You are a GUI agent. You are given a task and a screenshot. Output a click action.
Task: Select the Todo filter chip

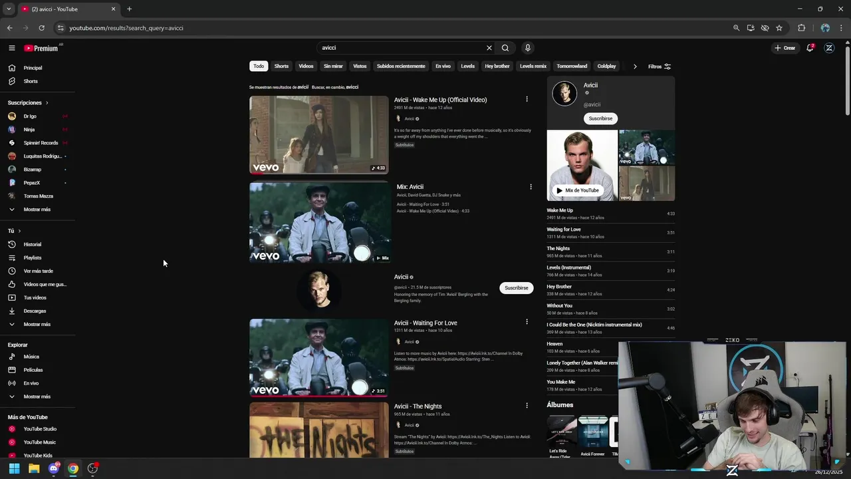[259, 66]
